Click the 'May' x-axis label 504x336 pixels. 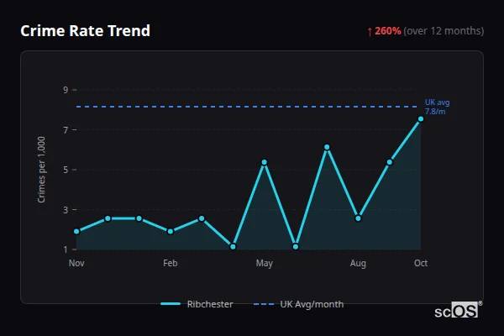click(265, 263)
